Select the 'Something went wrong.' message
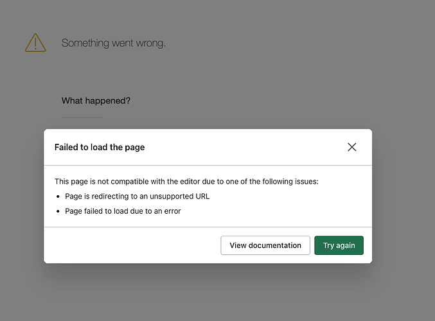The height and width of the screenshot is (321, 435). click(114, 43)
